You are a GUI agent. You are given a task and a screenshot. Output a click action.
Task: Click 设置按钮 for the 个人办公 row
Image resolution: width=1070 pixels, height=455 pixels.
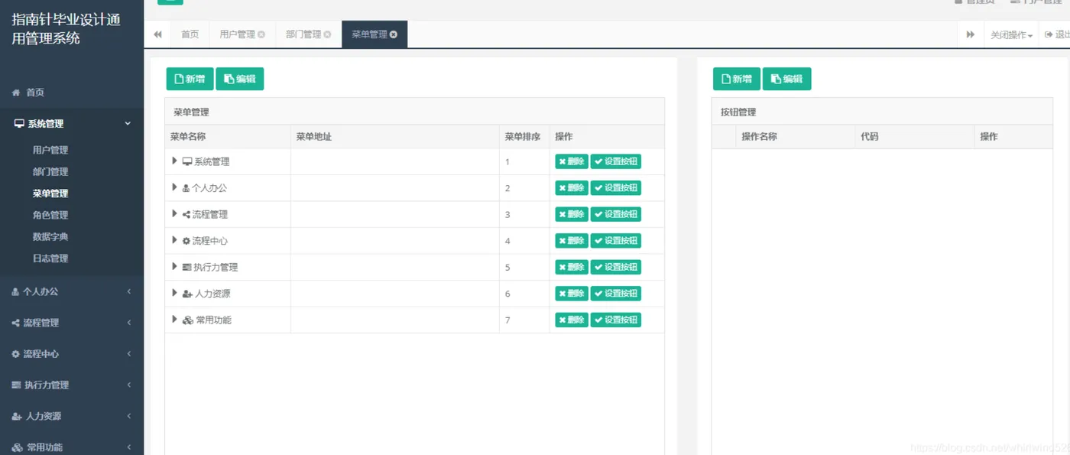pyautogui.click(x=615, y=188)
